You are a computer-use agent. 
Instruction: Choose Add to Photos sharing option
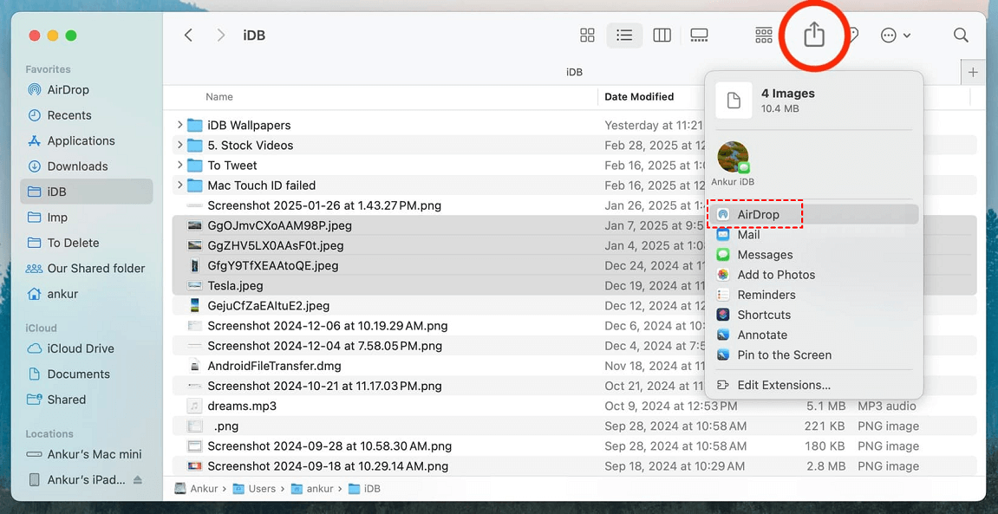click(776, 275)
